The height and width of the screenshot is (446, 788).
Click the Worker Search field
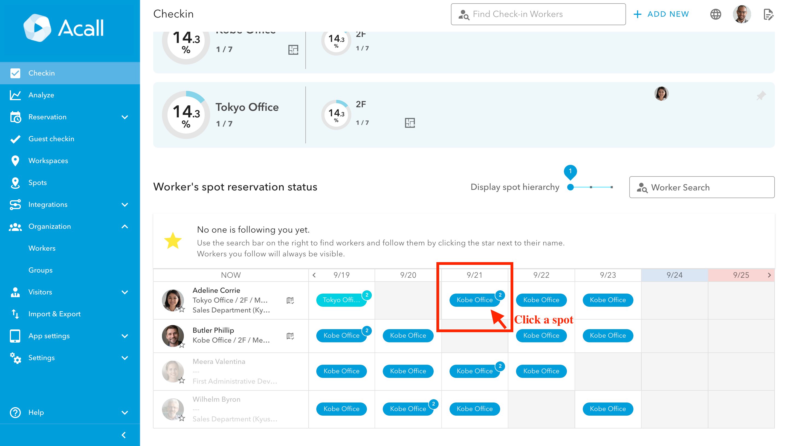(702, 187)
